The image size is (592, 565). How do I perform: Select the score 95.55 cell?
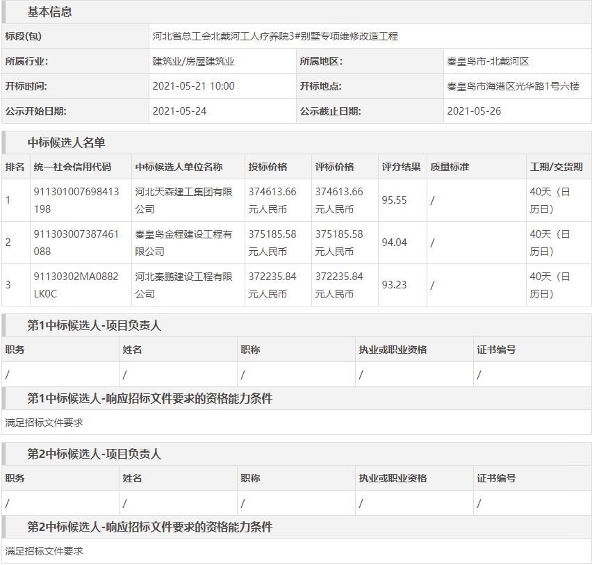(394, 200)
